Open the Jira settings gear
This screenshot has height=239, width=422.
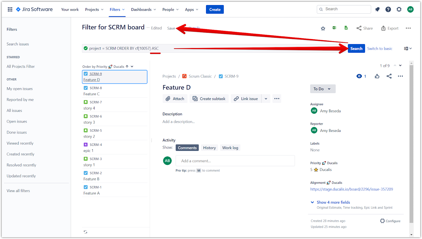399,9
